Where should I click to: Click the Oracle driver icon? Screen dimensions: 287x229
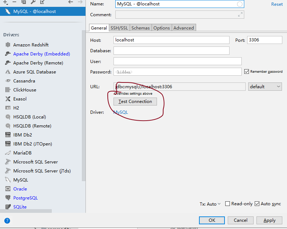[8, 189]
